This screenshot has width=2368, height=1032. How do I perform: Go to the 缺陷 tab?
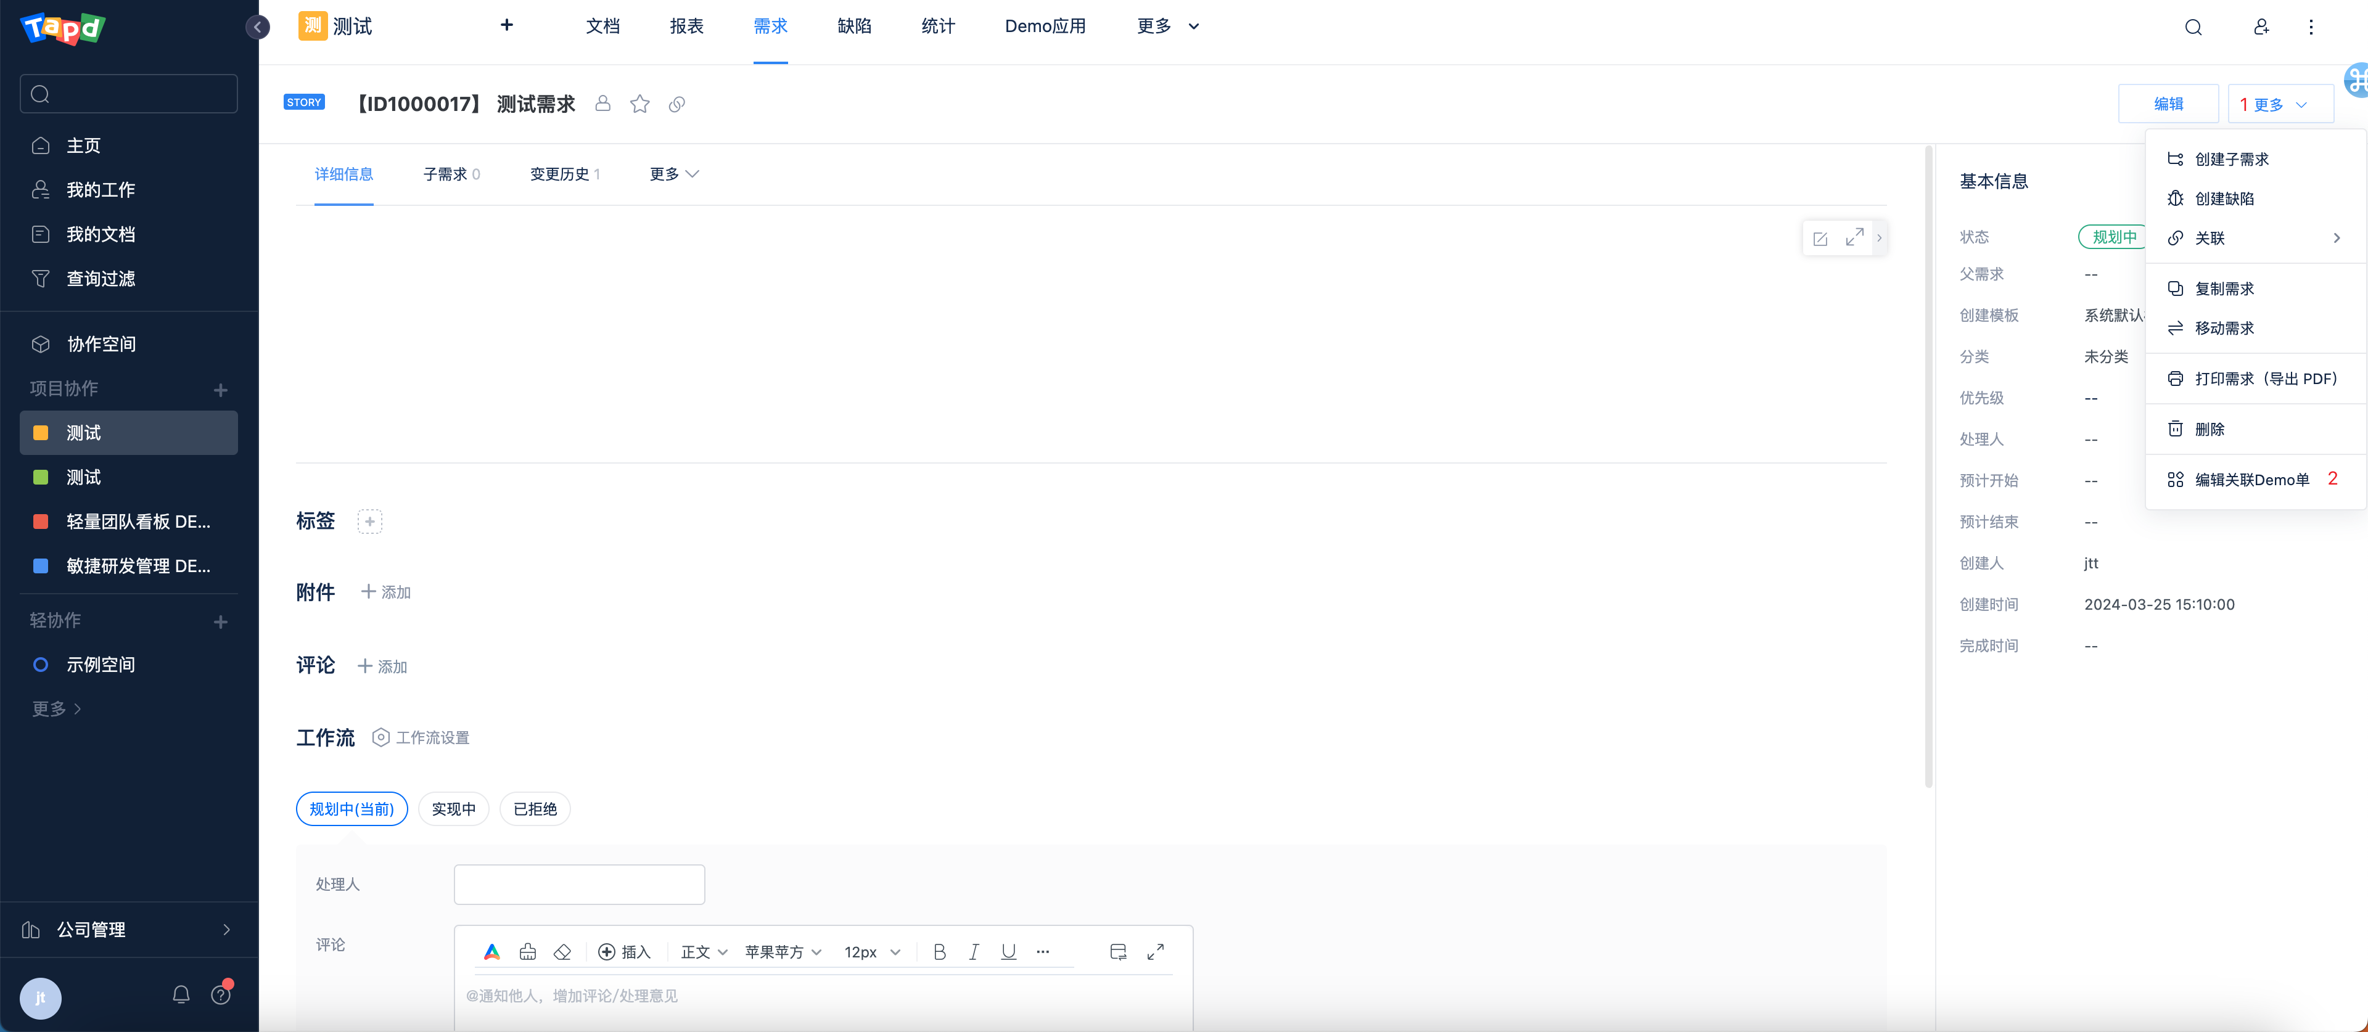point(854,26)
